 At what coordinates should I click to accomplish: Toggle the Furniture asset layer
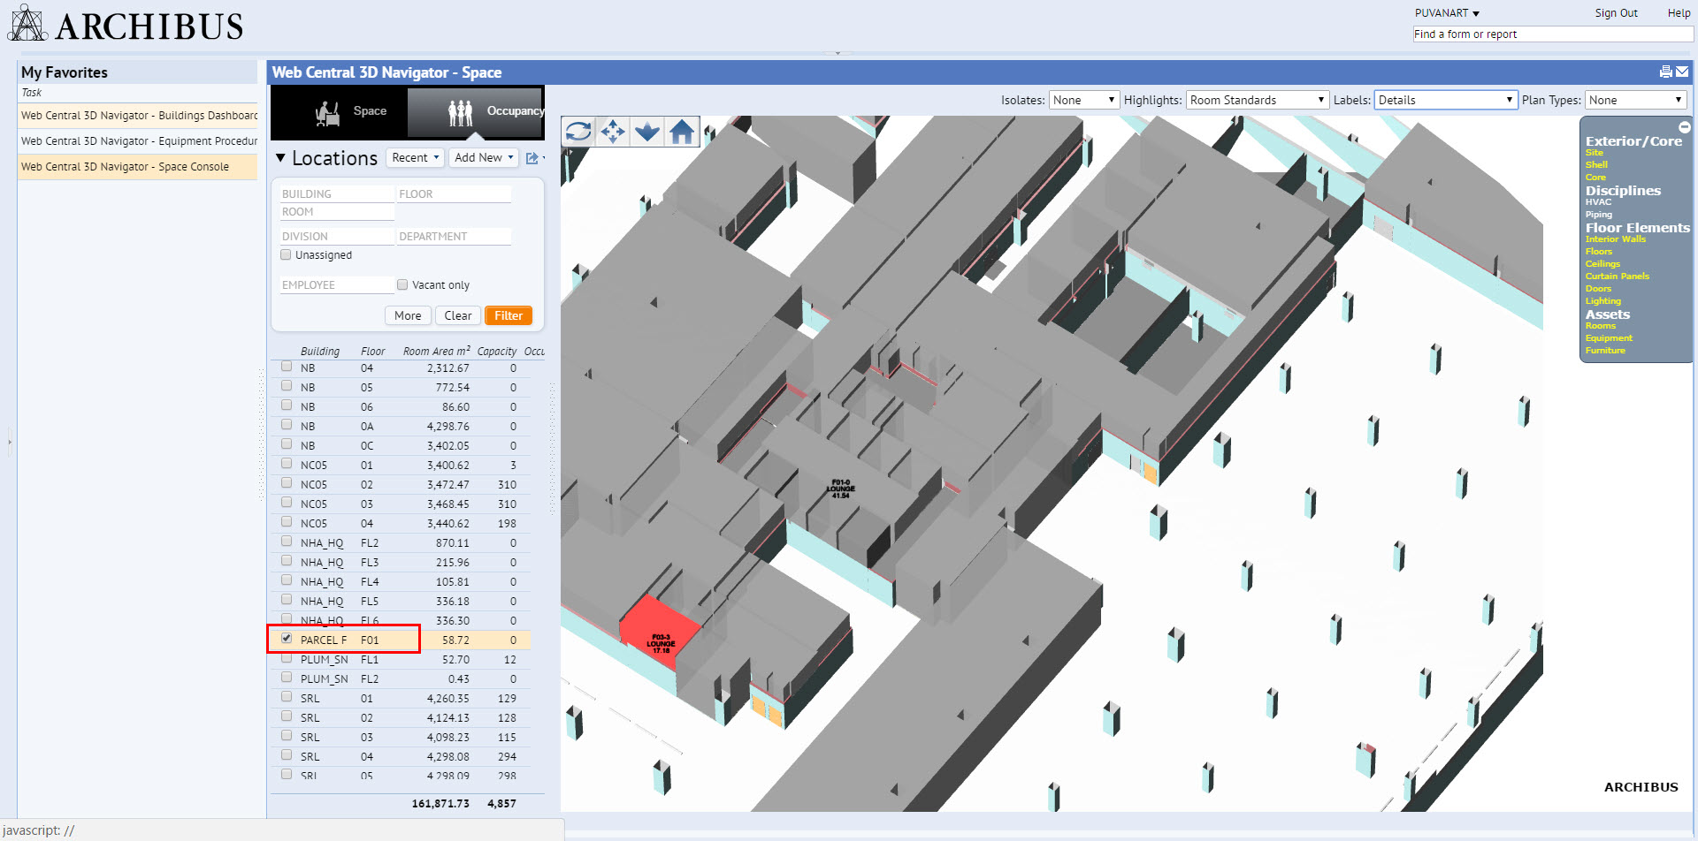1605,351
